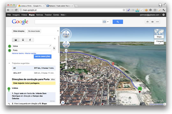Switch to Pplware browser tab
The width and height of the screenshot is (172, 114).
(60, 6)
